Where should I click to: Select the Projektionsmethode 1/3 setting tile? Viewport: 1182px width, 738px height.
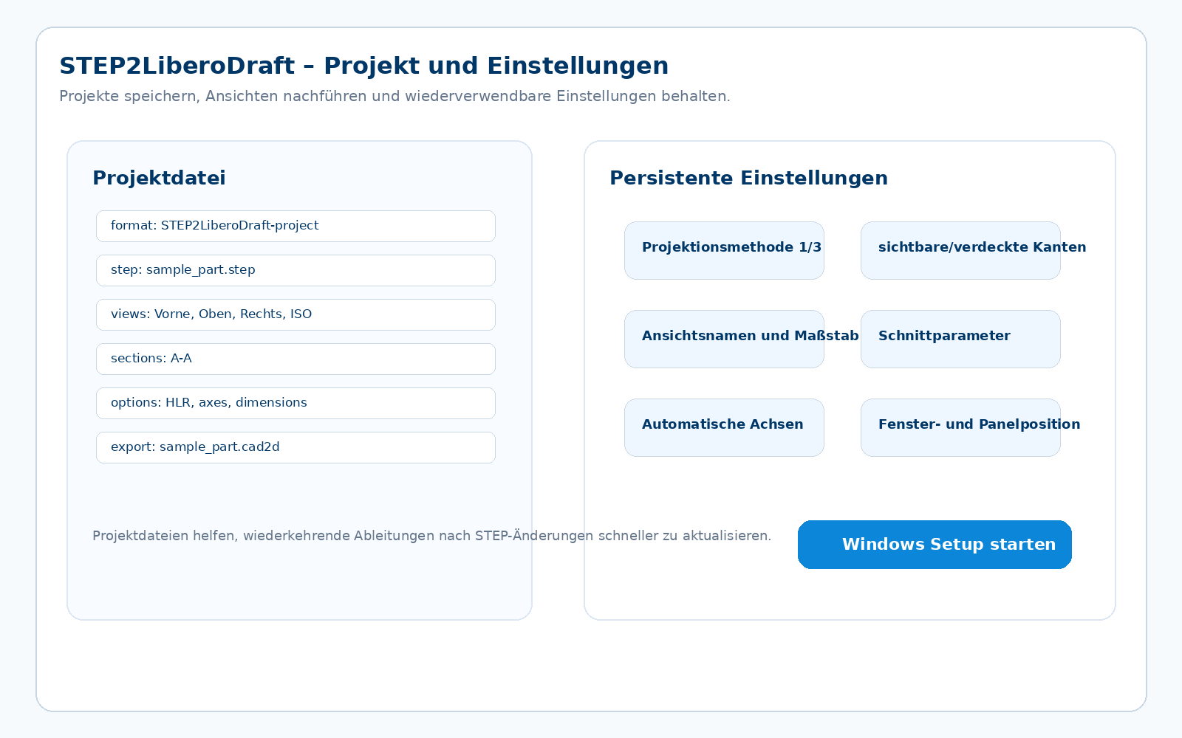point(724,250)
